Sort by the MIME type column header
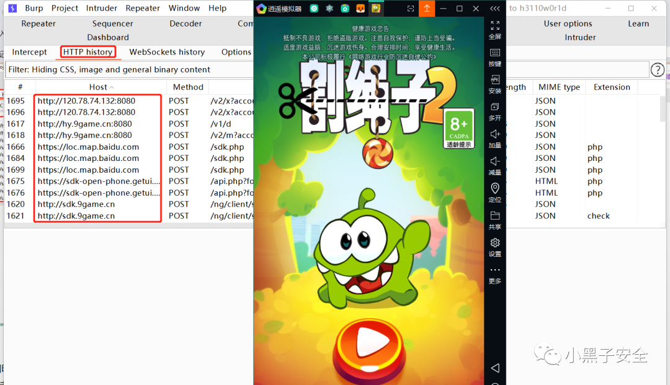670x385 pixels. click(x=559, y=87)
